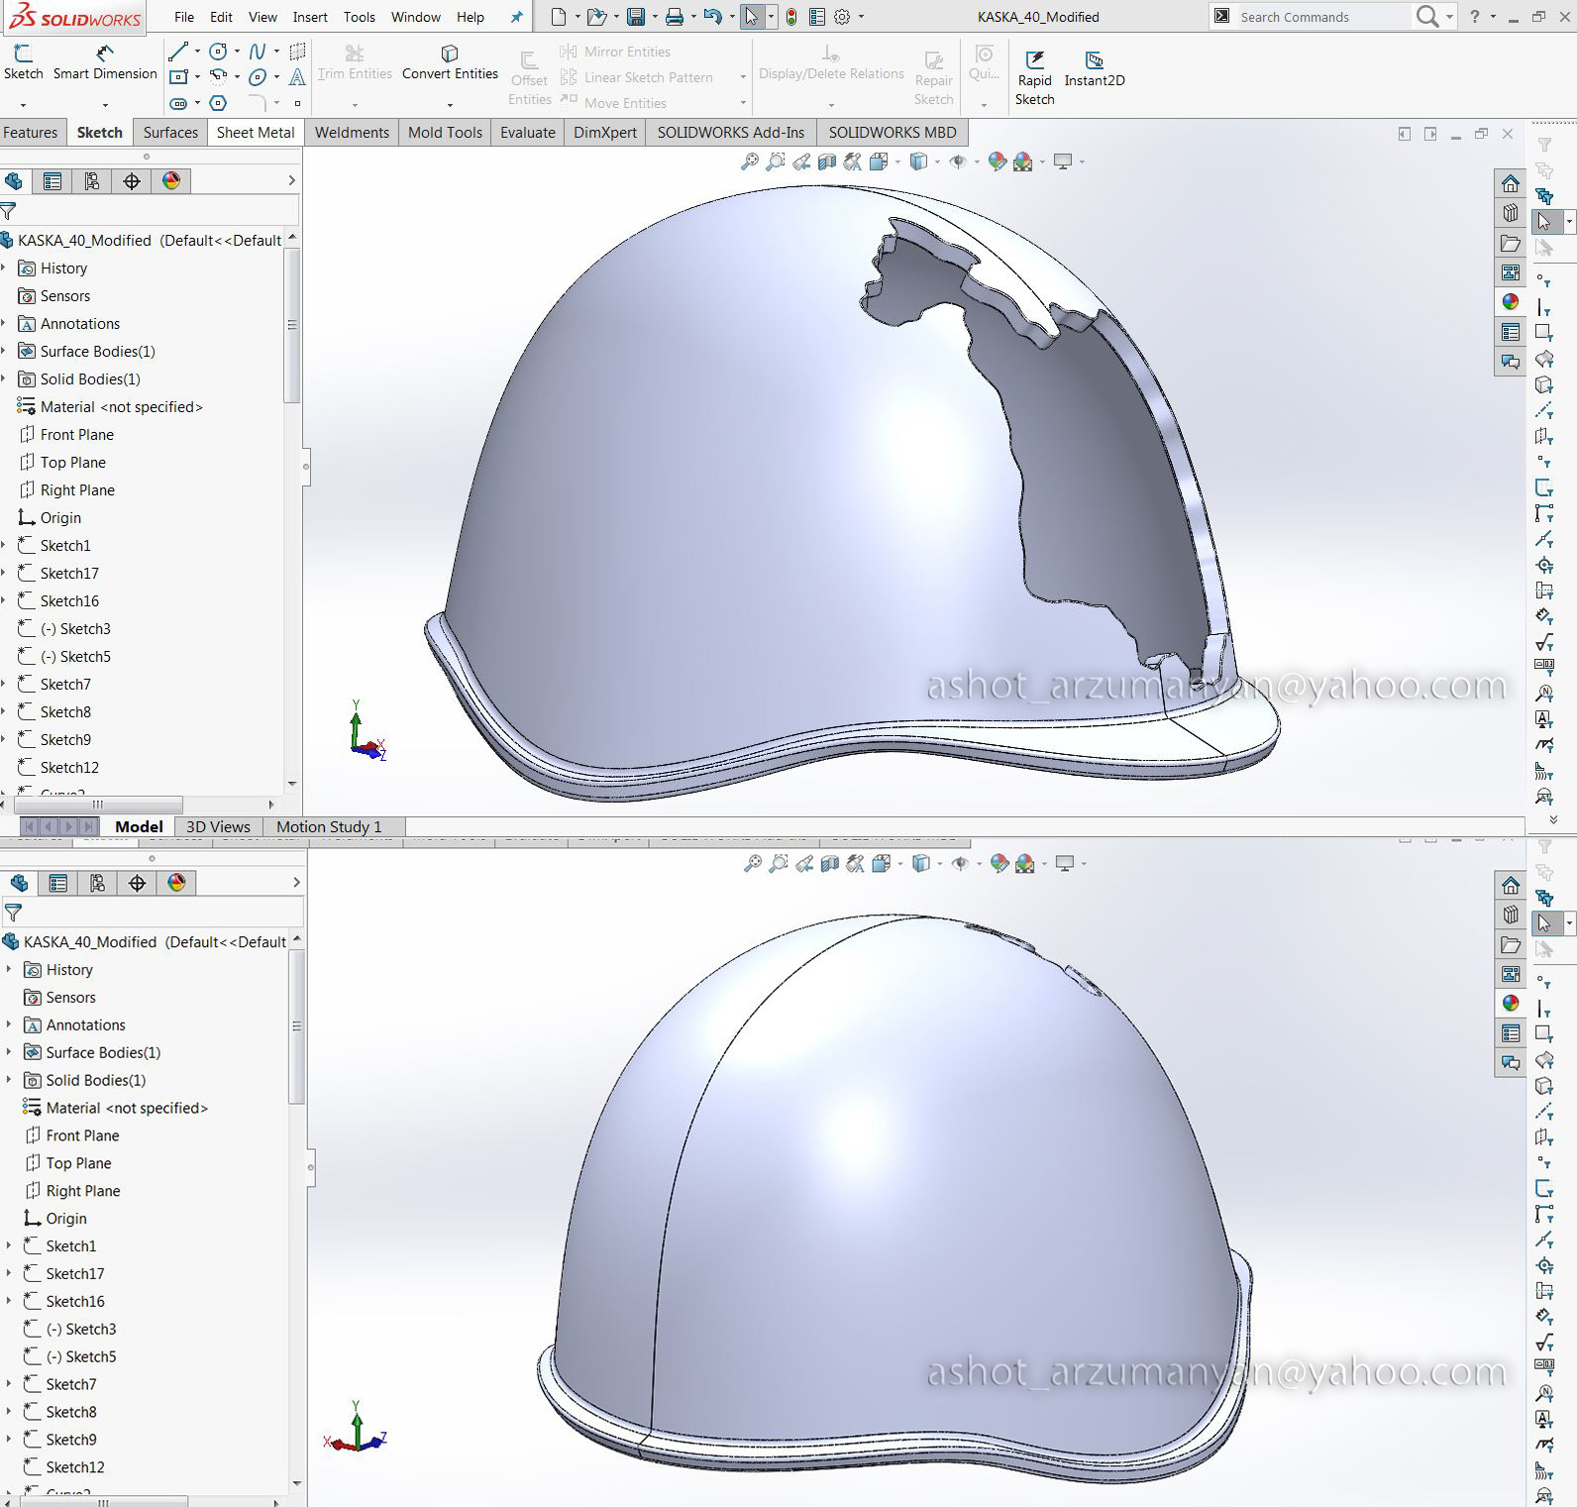
Task: Zoom to Fit in the lower viewport
Action: pyautogui.click(x=753, y=864)
